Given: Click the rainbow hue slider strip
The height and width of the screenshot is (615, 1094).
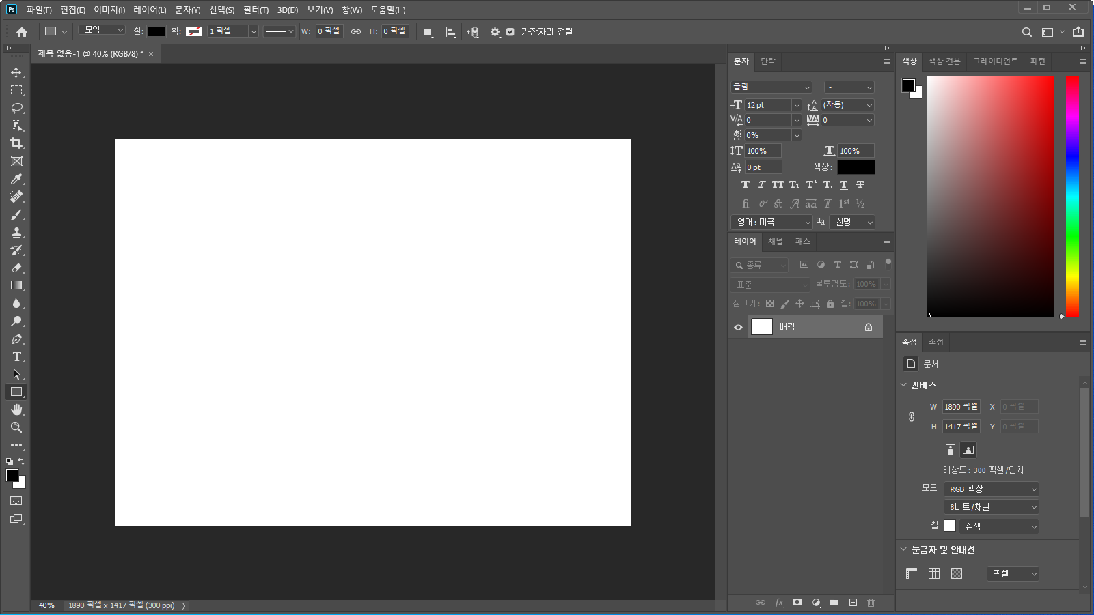Looking at the screenshot, I should [x=1073, y=197].
